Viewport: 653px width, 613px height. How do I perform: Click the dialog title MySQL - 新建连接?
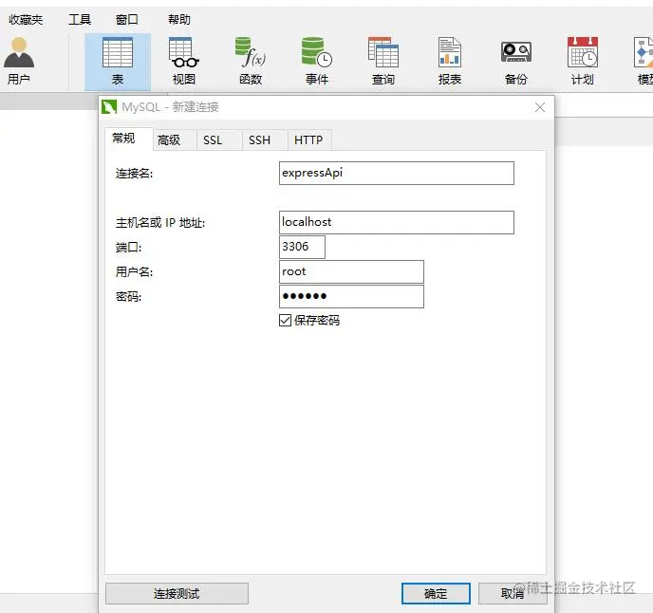(170, 107)
